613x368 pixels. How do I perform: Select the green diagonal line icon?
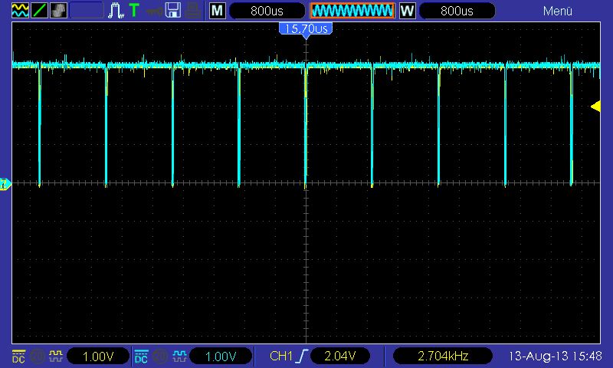(39, 11)
